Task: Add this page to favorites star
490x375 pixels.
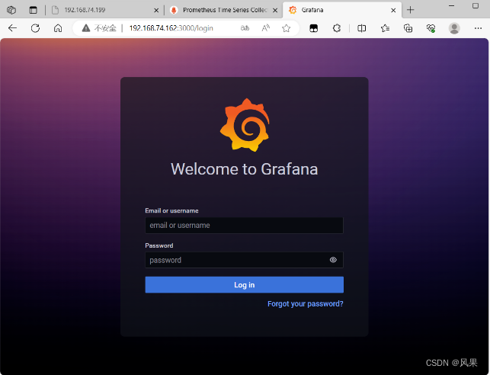Action: (286, 28)
